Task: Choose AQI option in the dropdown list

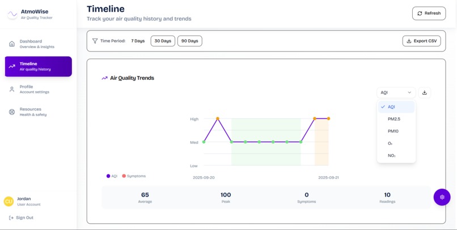Action: pos(396,107)
